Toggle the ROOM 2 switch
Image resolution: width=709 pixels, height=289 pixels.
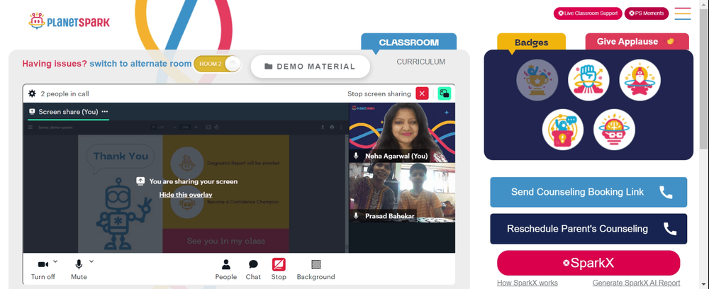(x=217, y=64)
